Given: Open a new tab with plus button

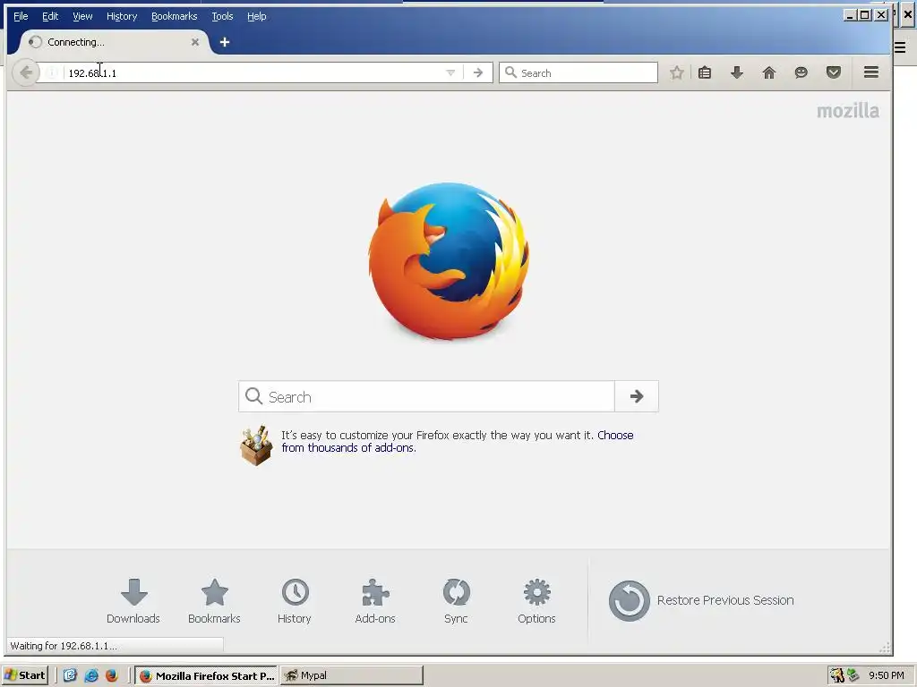Looking at the screenshot, I should click(x=225, y=42).
